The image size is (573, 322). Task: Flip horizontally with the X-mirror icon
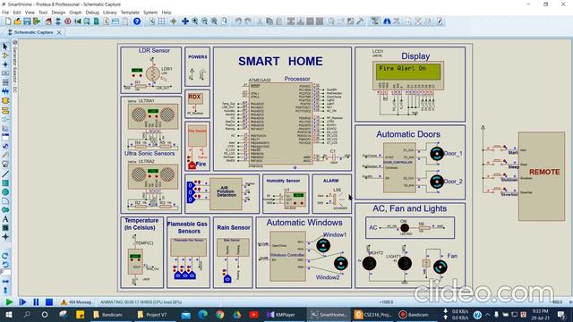tap(5, 282)
